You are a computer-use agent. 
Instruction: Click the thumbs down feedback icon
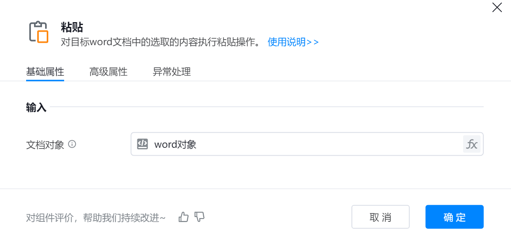(199, 217)
